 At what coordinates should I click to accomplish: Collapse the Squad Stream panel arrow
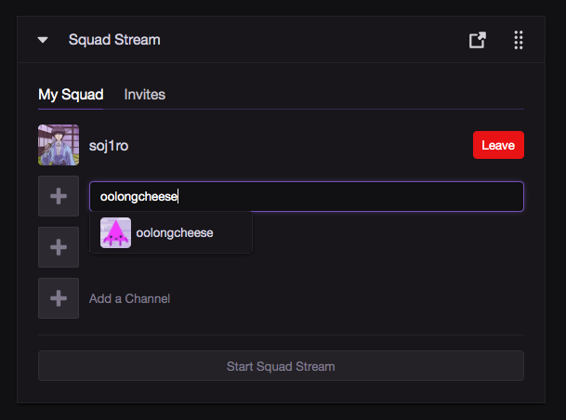[x=43, y=40]
